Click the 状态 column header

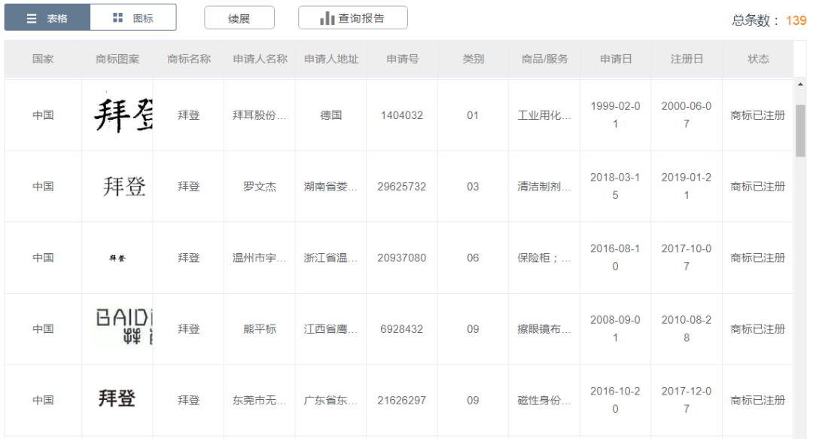point(758,59)
